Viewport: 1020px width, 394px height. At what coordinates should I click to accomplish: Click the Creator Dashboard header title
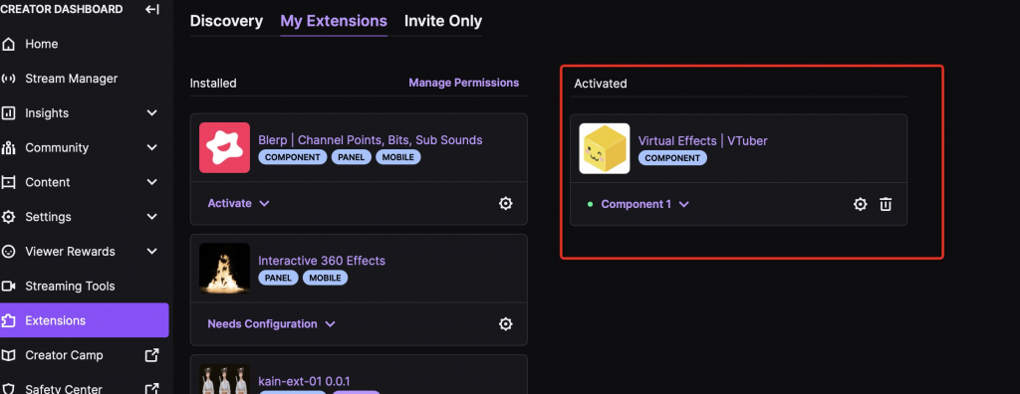point(61,9)
